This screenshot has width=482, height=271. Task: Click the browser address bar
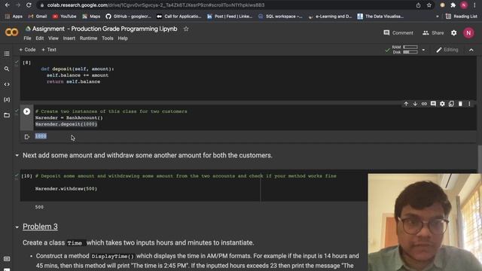pos(227,5)
